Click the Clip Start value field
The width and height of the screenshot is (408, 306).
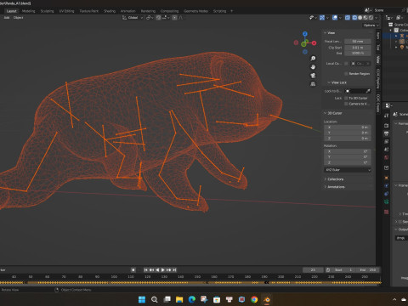358,48
